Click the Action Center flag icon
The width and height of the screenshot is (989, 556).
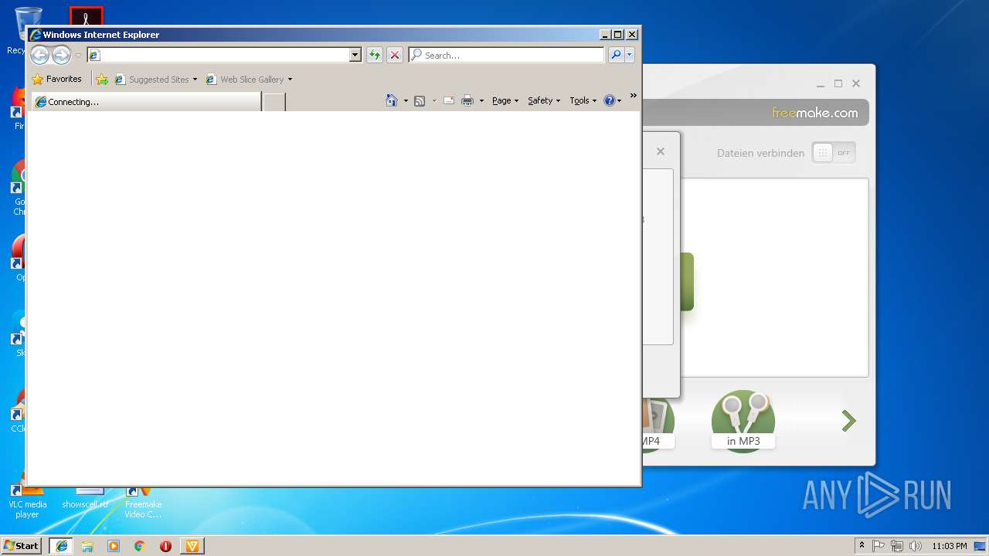tap(879, 546)
